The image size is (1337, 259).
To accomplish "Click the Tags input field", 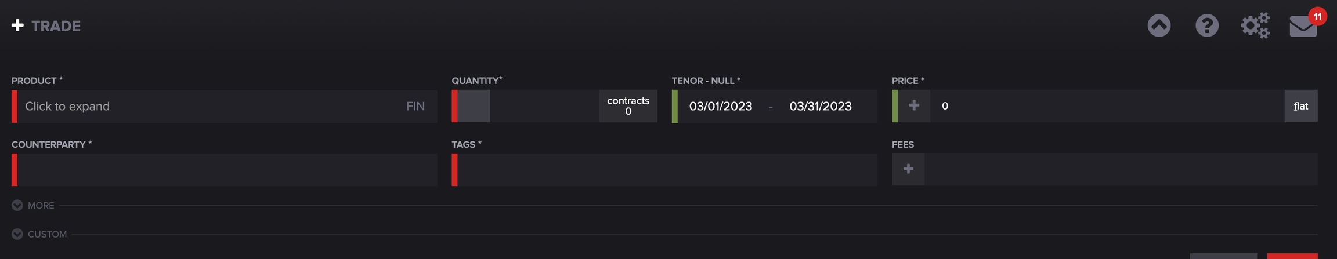I will 667,170.
